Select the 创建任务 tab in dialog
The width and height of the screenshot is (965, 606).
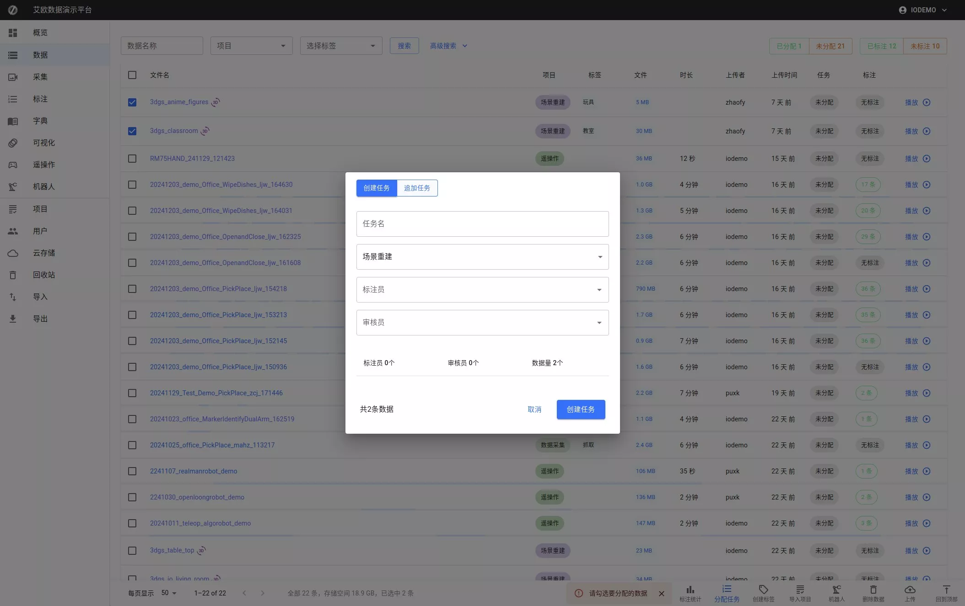click(377, 188)
